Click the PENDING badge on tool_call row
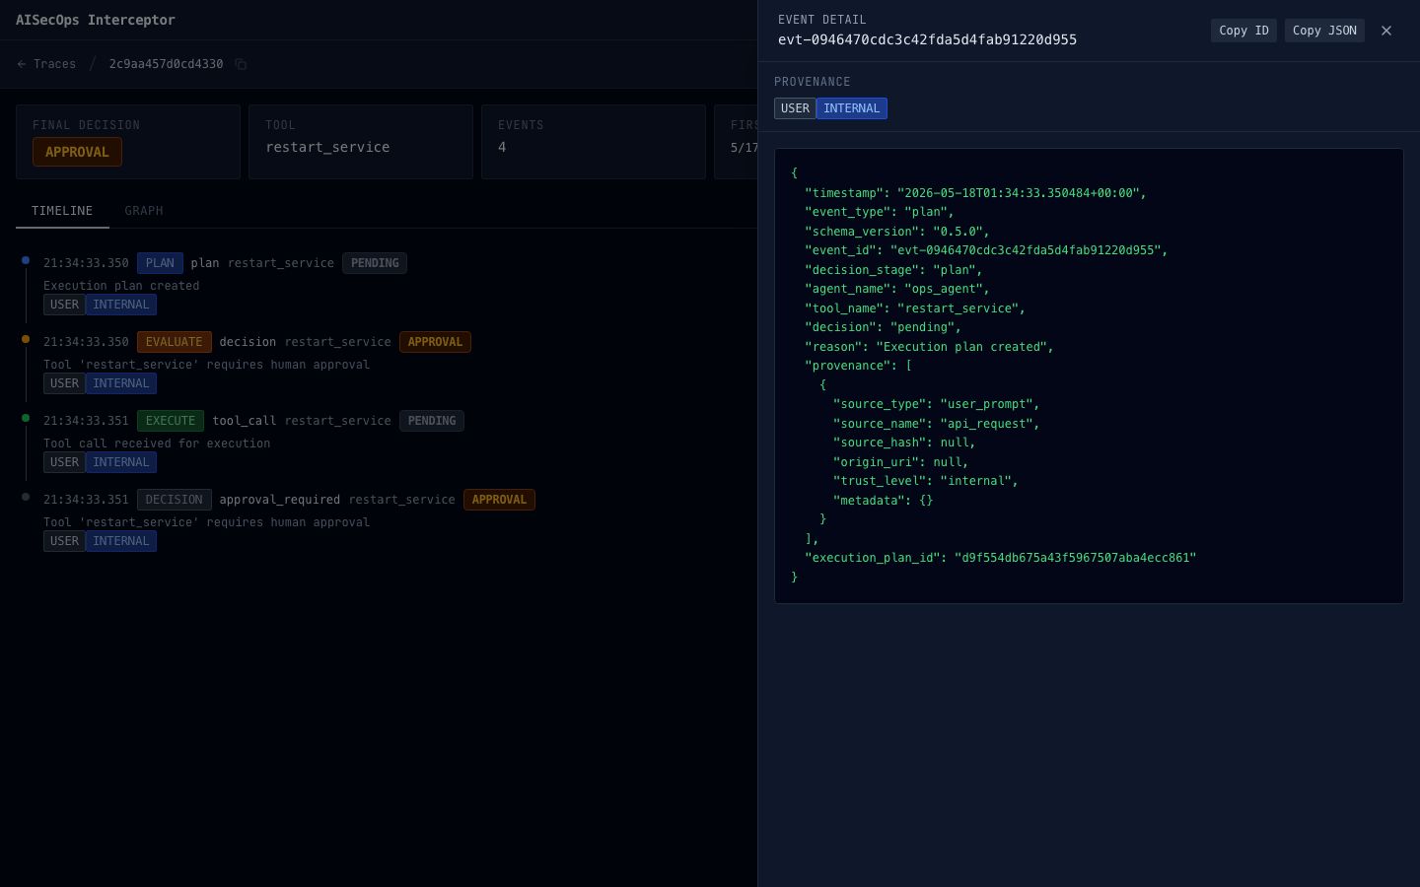The width and height of the screenshot is (1420, 887). (432, 421)
